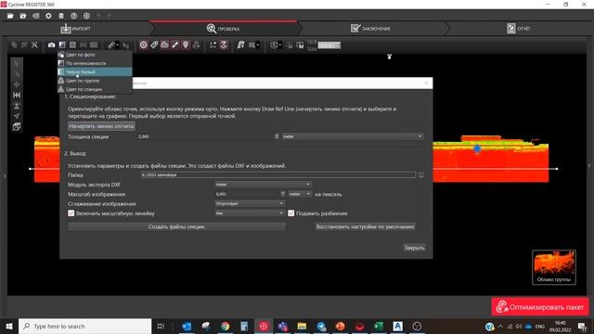Open Chrome from the taskbar
Viewport: 594px width, 334px height.
[225, 326]
